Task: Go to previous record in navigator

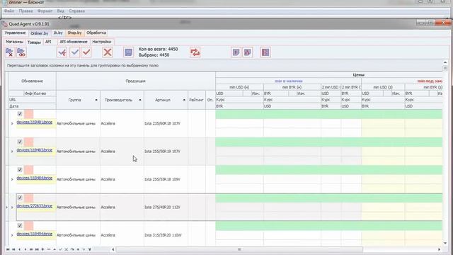Action: pos(19,249)
